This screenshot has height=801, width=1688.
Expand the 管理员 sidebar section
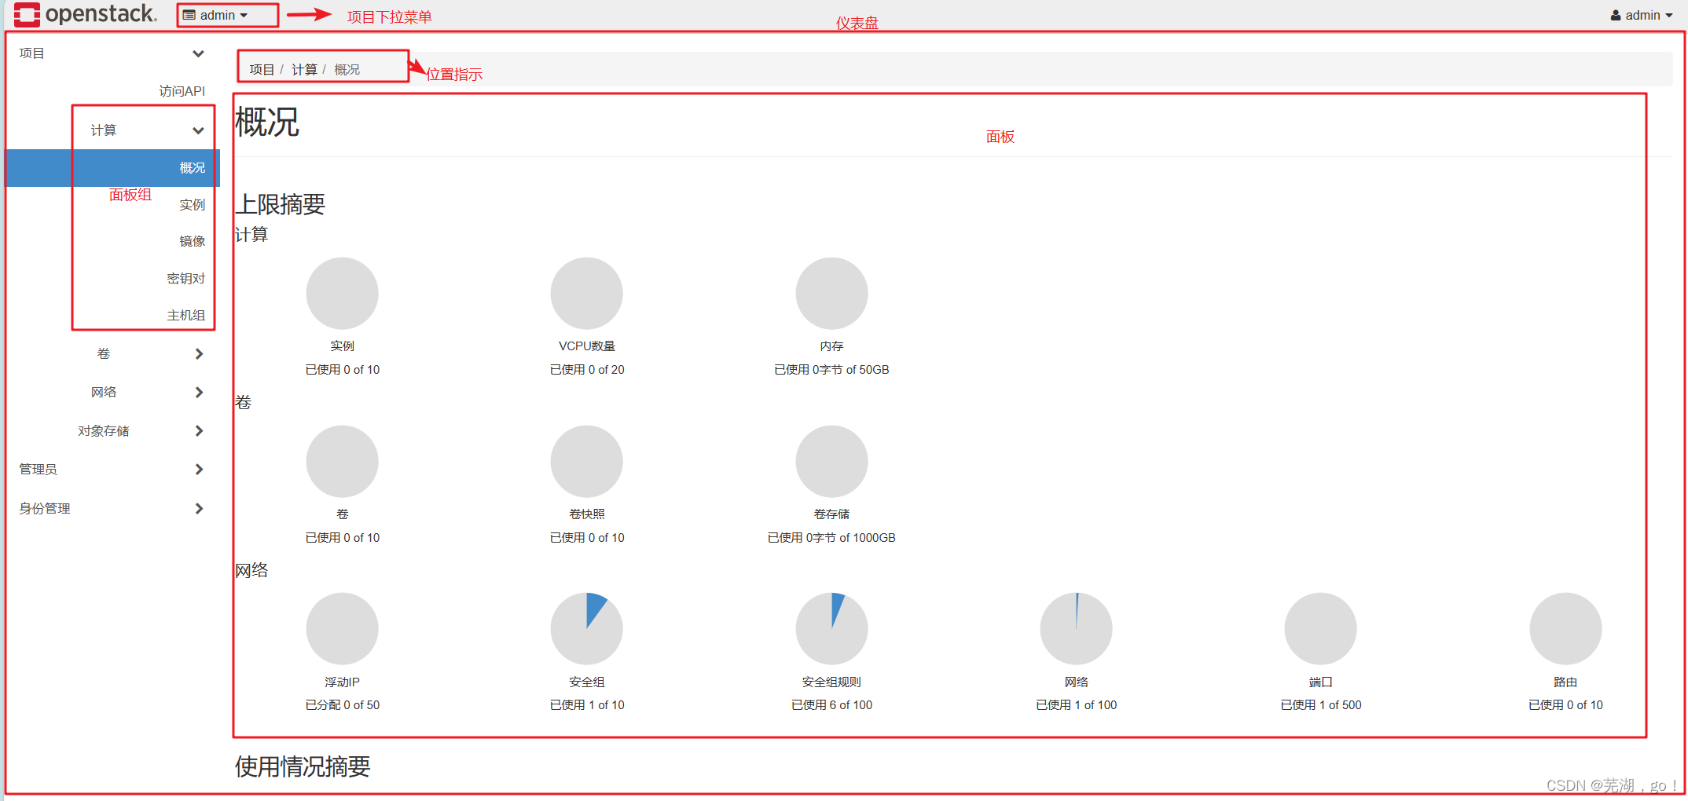coord(39,469)
